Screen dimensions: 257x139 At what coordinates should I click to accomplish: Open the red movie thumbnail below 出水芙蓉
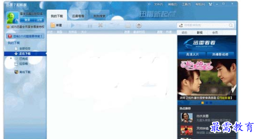[187, 130]
